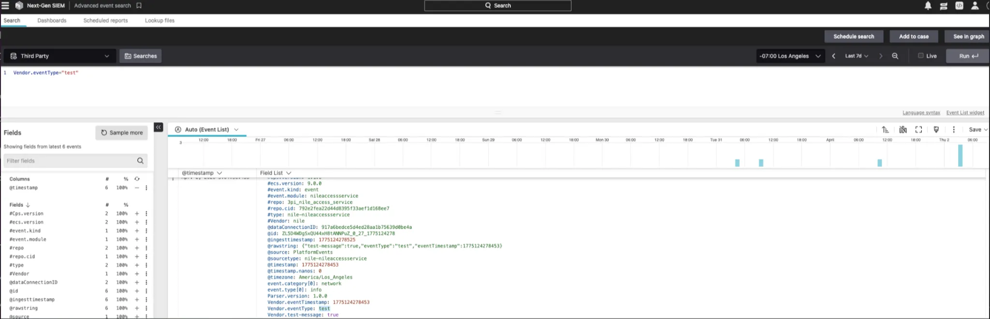Bookmark the Advanced event search page
Screen dimensions: 990x319
[139, 6]
